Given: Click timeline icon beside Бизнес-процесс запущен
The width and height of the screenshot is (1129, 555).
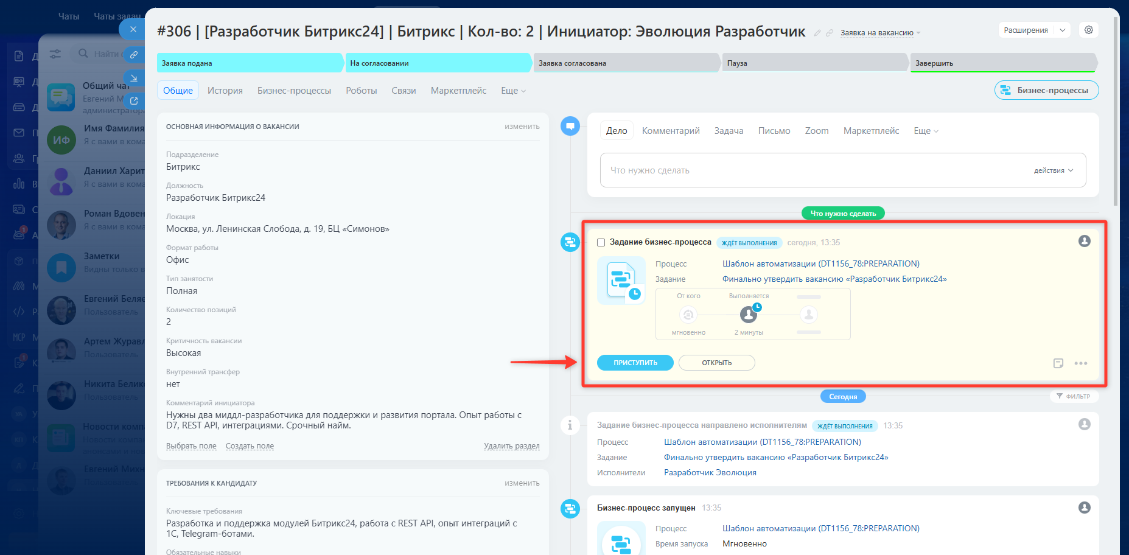Looking at the screenshot, I should [x=570, y=508].
